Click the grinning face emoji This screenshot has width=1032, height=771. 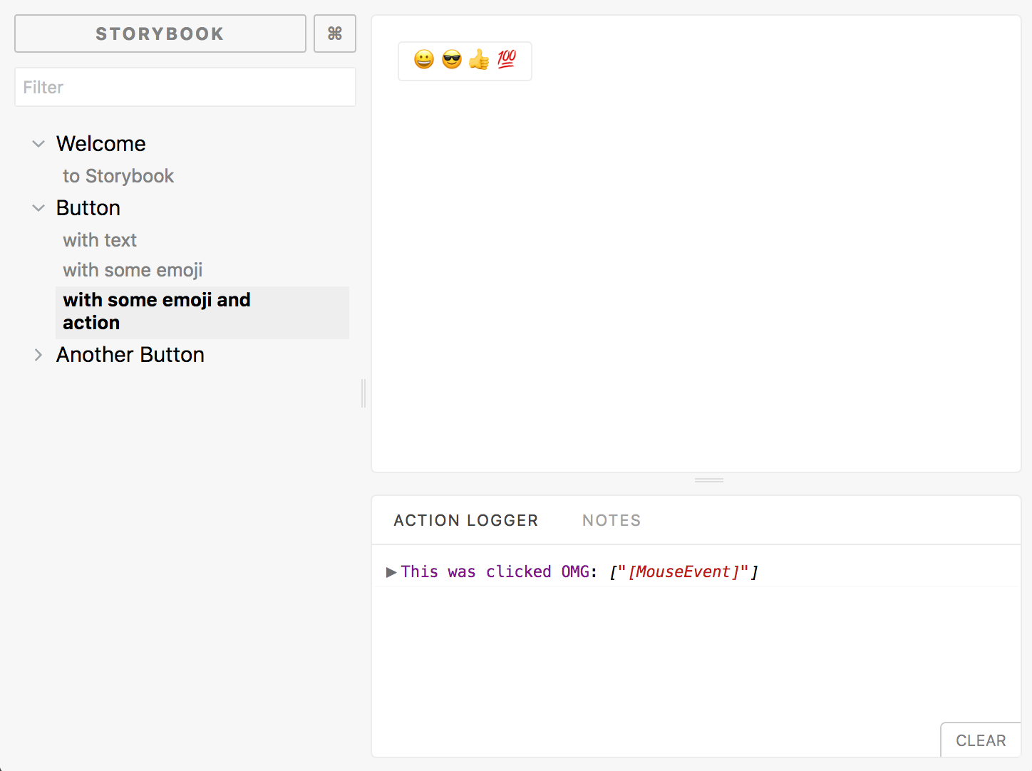tap(424, 60)
